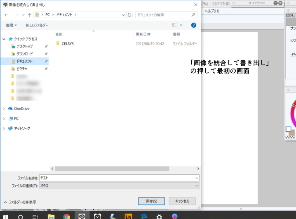Open オートアクション palette menu icon

(234, 3)
